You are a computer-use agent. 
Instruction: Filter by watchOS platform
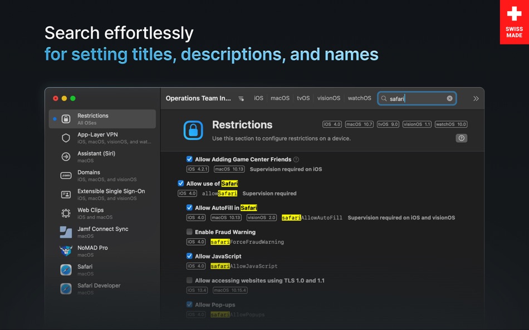359,98
